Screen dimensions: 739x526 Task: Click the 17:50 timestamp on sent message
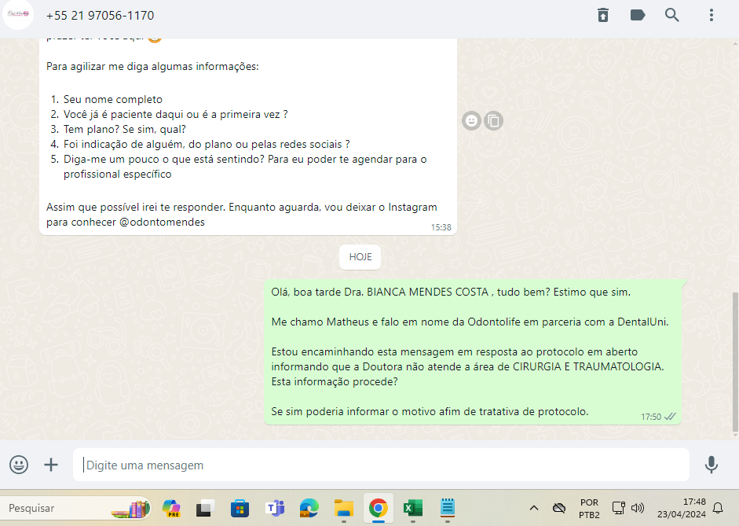click(x=651, y=417)
